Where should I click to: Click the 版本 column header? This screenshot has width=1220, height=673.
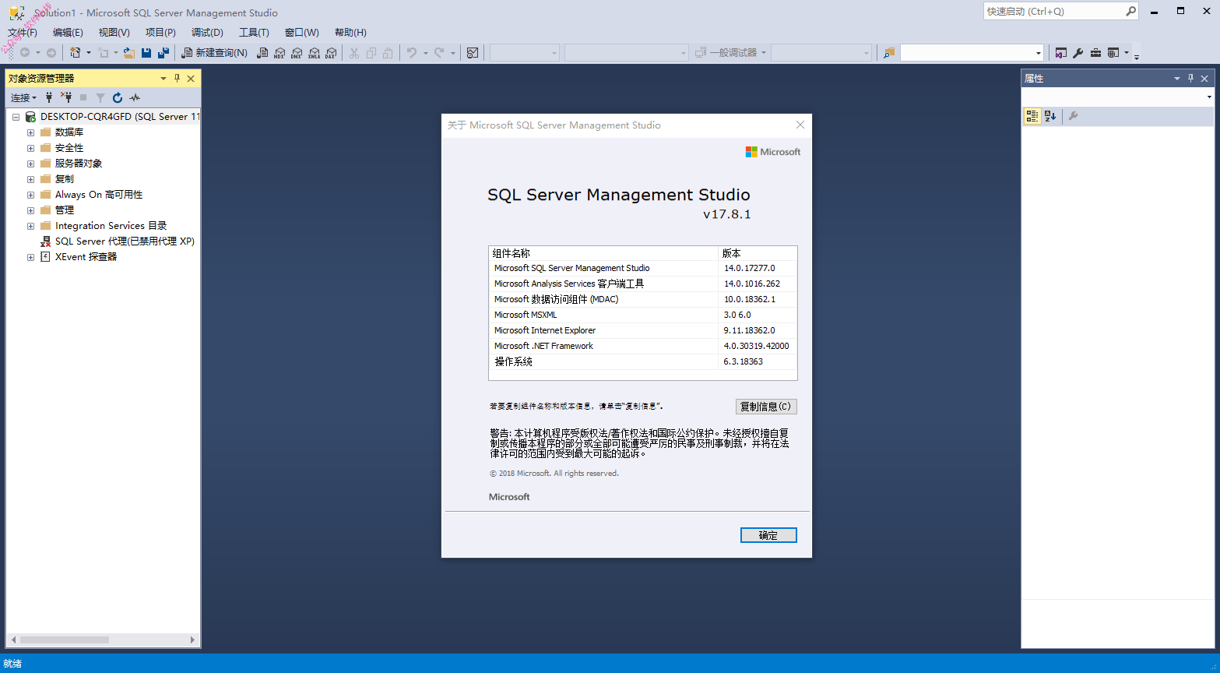758,253
